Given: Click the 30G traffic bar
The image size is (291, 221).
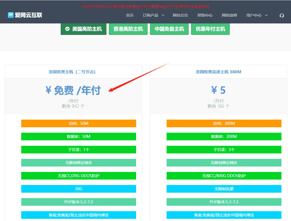Looking at the screenshot, I should click(x=78, y=189).
